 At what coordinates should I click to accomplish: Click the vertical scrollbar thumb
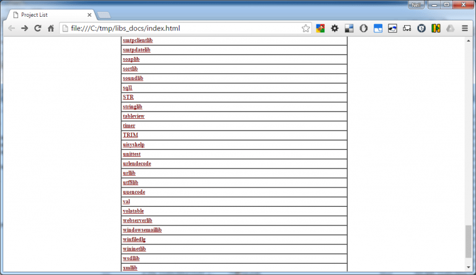(469, 242)
